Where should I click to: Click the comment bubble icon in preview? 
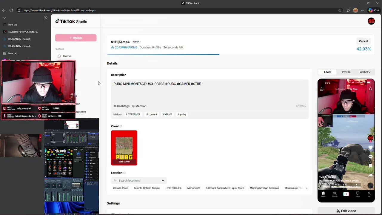coord(371,157)
